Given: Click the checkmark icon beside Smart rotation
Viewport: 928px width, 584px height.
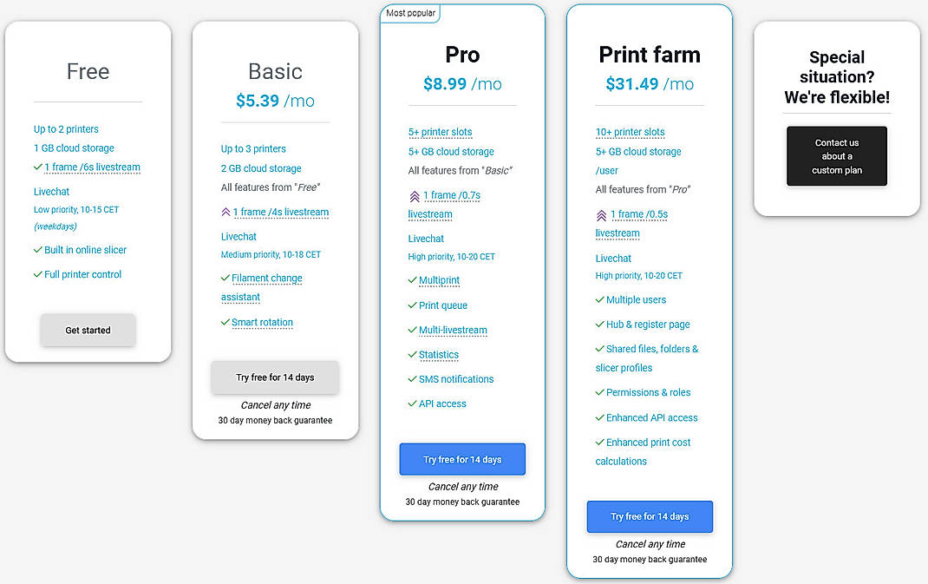Looking at the screenshot, I should [x=226, y=322].
